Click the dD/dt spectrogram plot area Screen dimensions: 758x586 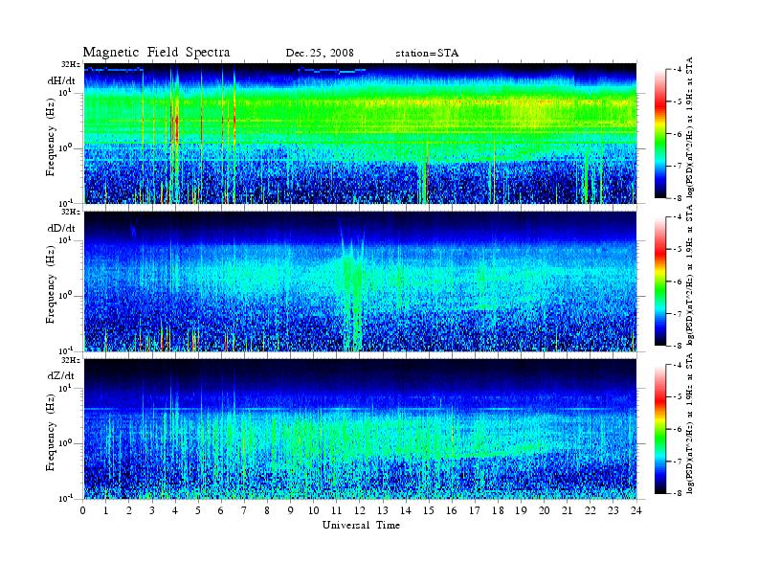click(361, 281)
